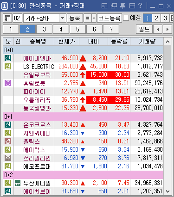The width and height of the screenshot is (174, 197).
Task: Click the 30.00 change rate cell
Action: tap(119, 75)
